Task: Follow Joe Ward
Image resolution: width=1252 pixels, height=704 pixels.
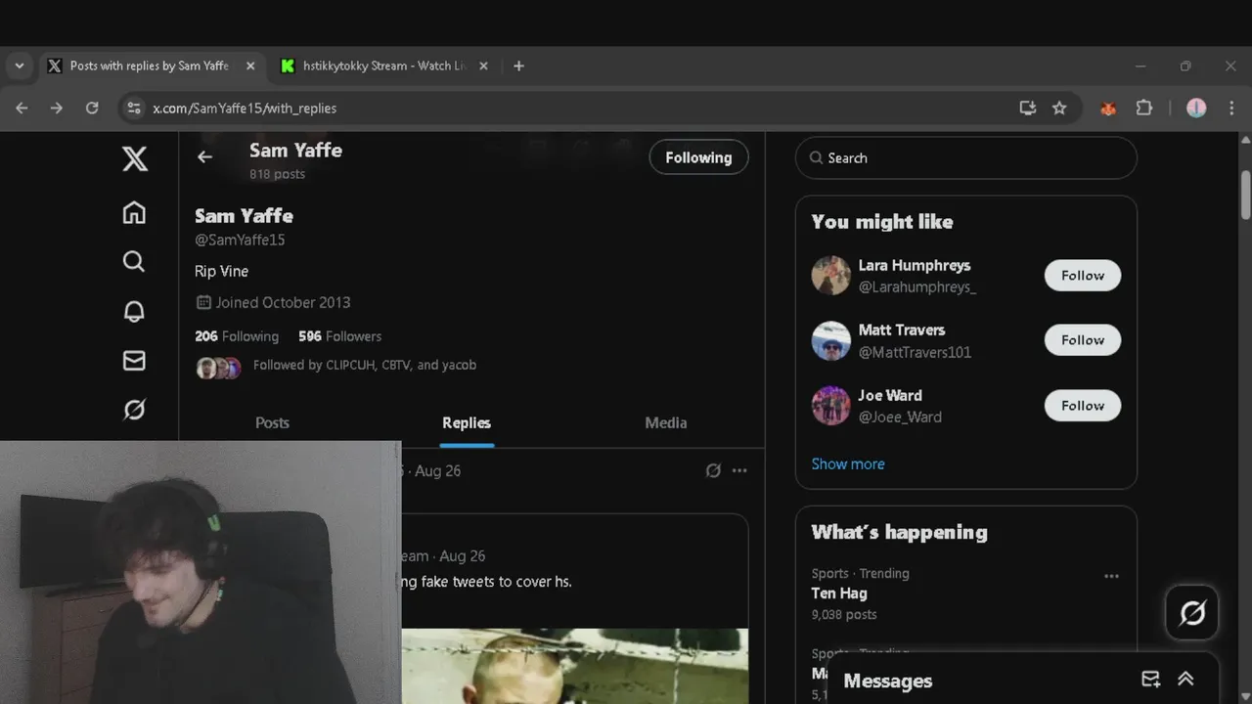Action: click(x=1083, y=406)
